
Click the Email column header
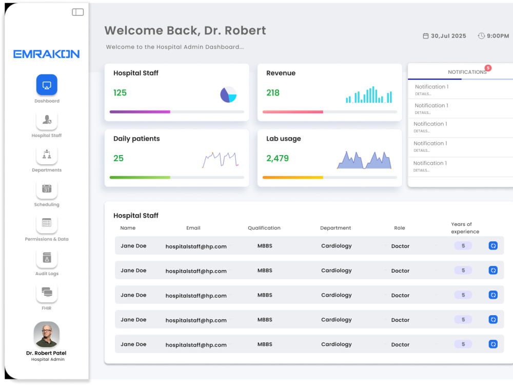click(x=193, y=228)
